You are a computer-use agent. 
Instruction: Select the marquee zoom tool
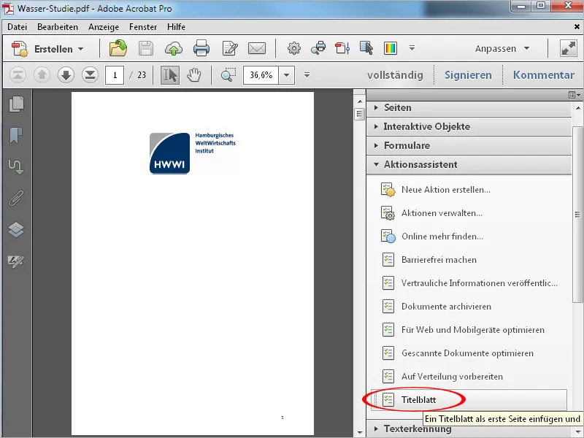pos(228,74)
